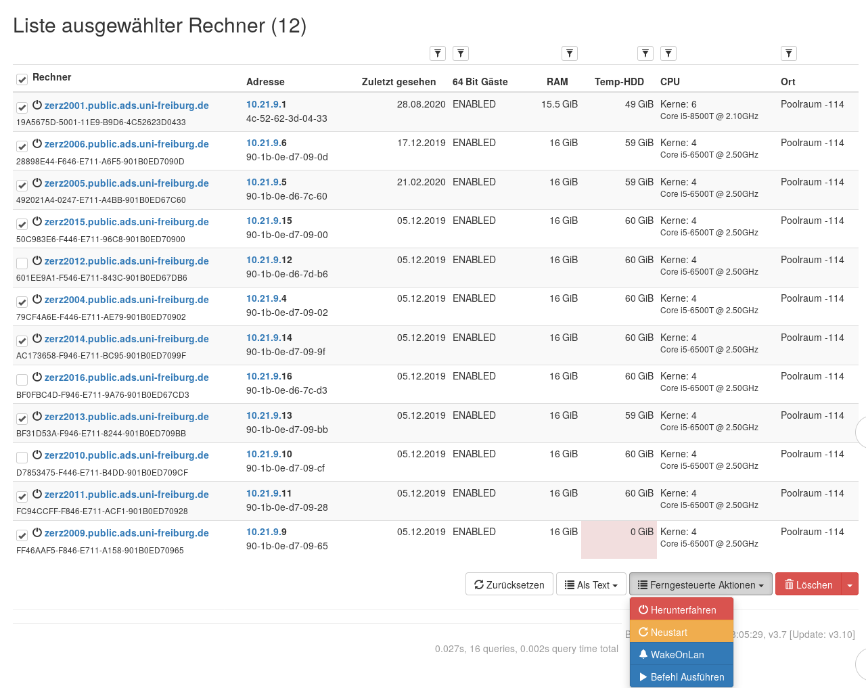Click power icon beside zerz2009 hostname
The image size is (866, 688).
37,533
